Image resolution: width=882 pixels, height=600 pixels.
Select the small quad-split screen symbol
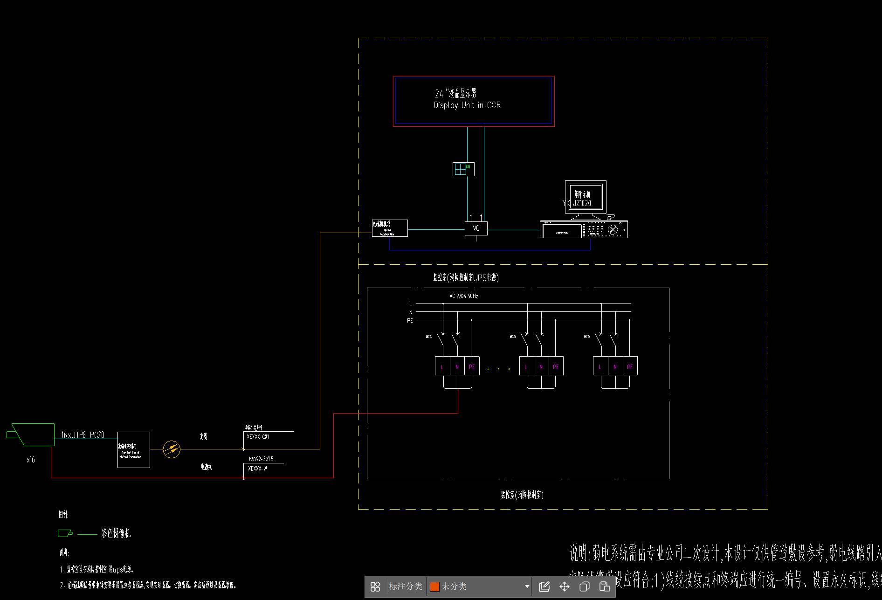pos(463,169)
